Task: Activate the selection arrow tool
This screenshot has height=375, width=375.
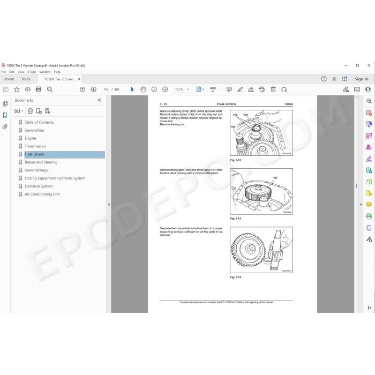Action: 132,89
